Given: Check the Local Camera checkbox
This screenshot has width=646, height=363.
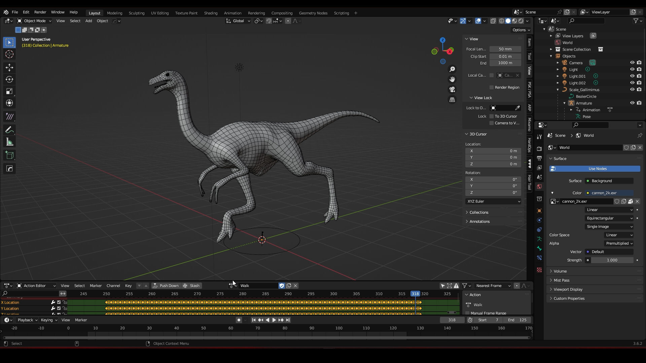Looking at the screenshot, I should (x=491, y=75).
